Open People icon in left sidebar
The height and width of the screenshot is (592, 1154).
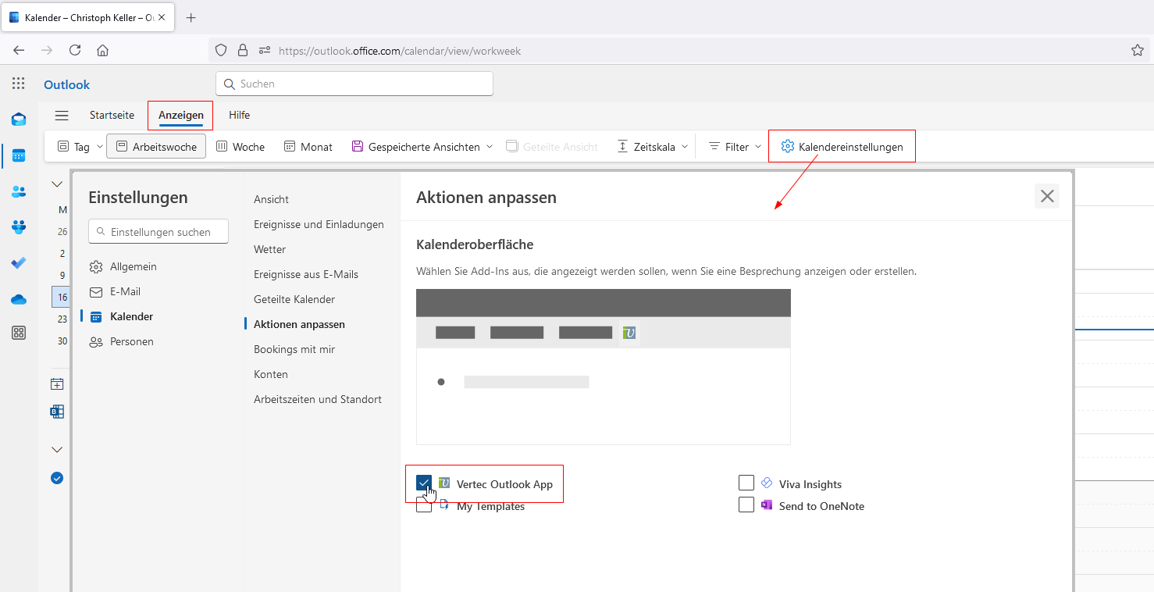point(19,191)
